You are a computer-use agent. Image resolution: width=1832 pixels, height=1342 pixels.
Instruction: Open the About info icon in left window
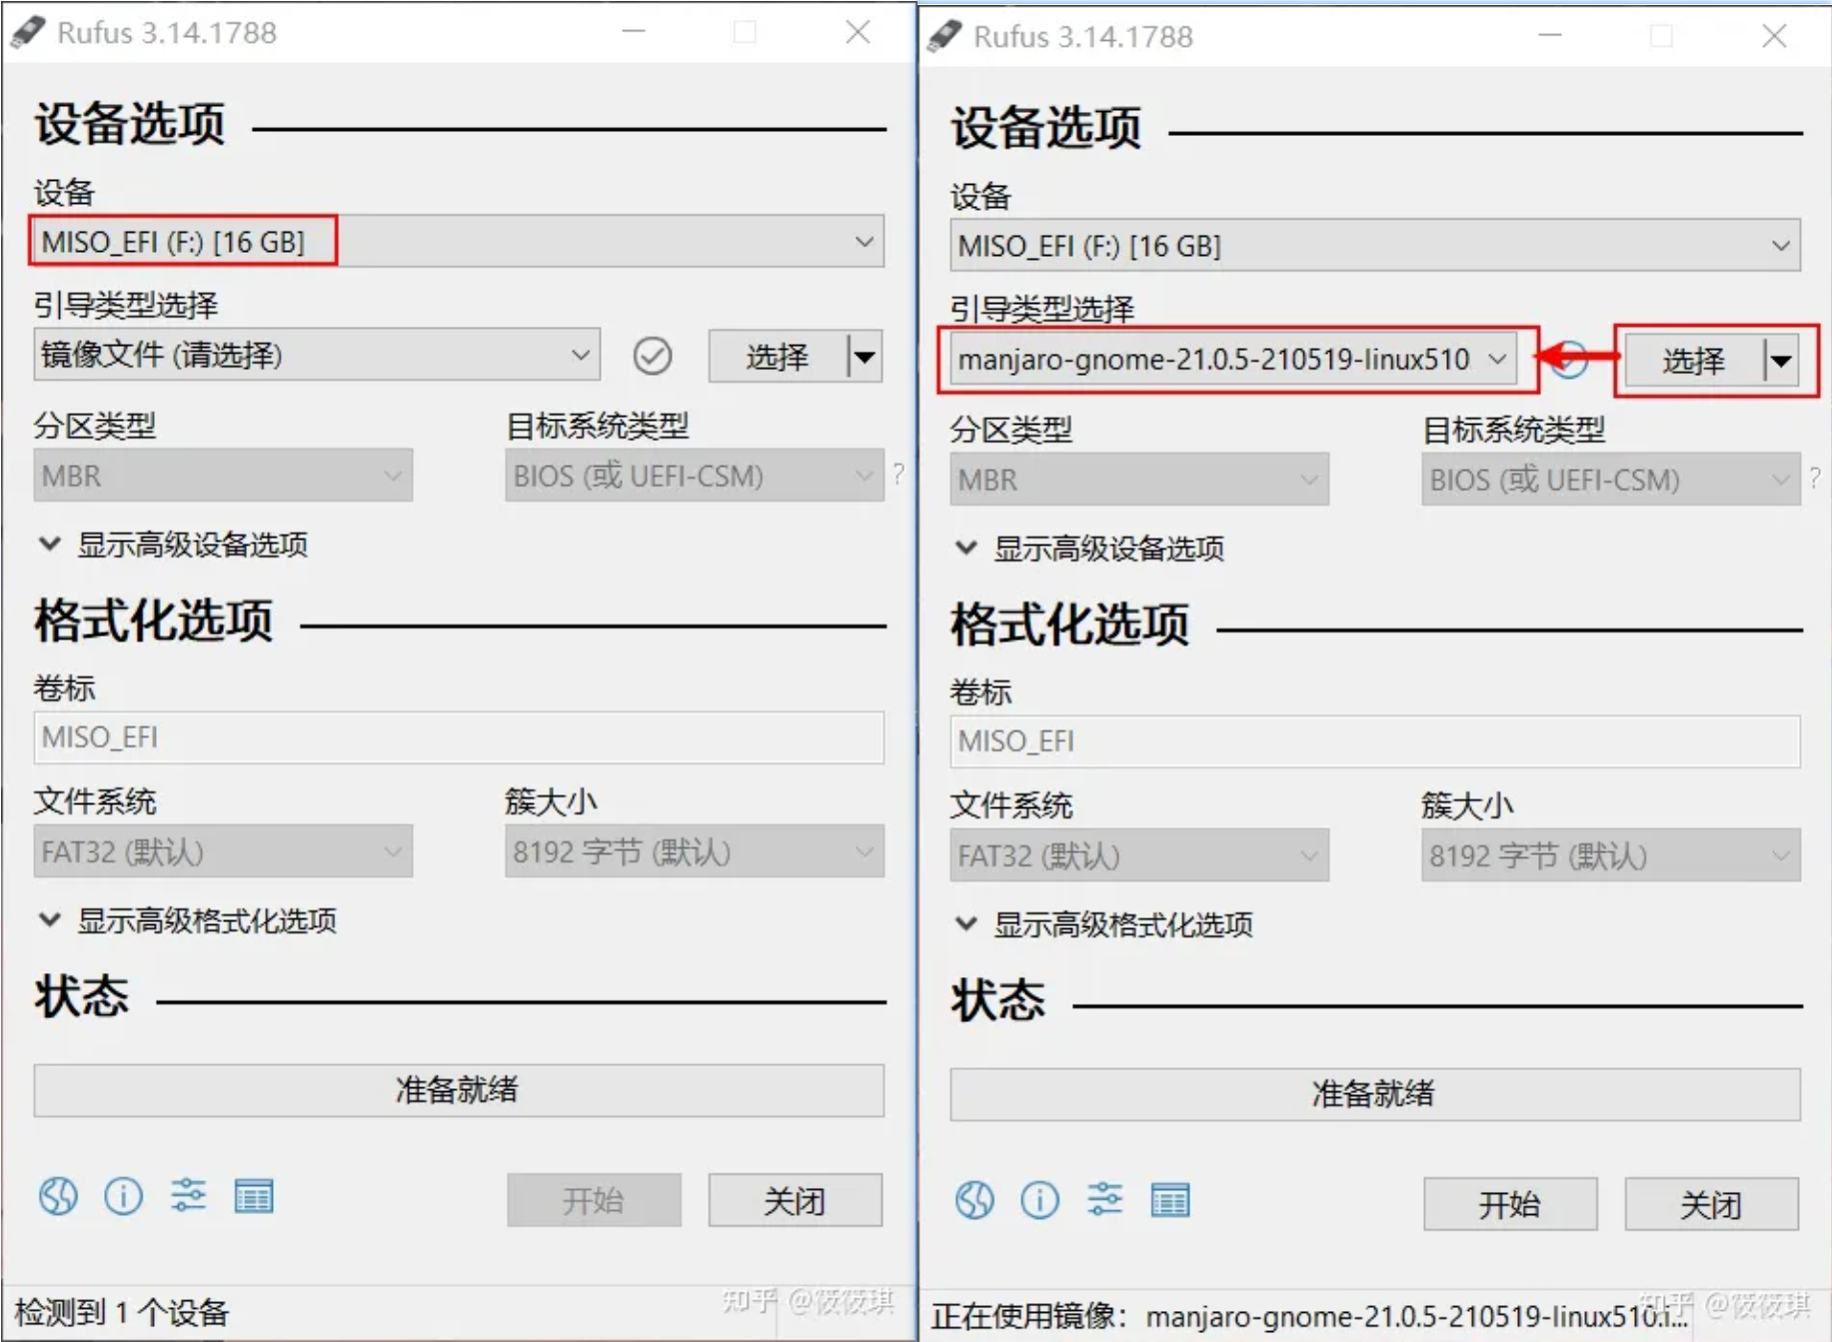(x=123, y=1195)
